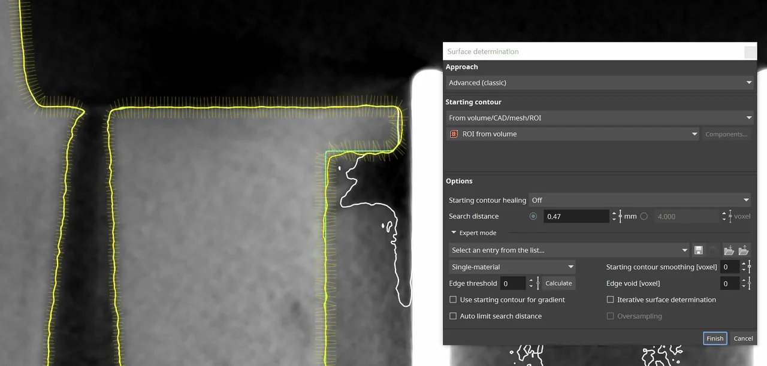Screen dimensions: 767x366
Task: Click the drag-adjust handle next to Edge threshold
Action: click(x=538, y=283)
